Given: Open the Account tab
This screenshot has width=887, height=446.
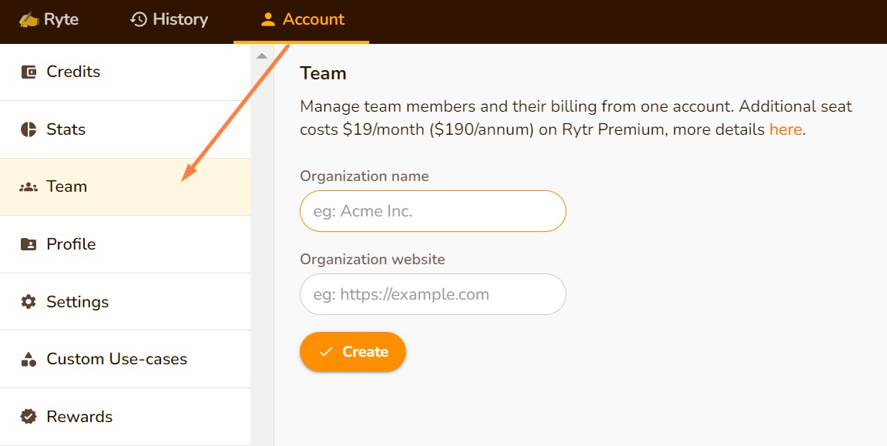Looking at the screenshot, I should click(301, 20).
